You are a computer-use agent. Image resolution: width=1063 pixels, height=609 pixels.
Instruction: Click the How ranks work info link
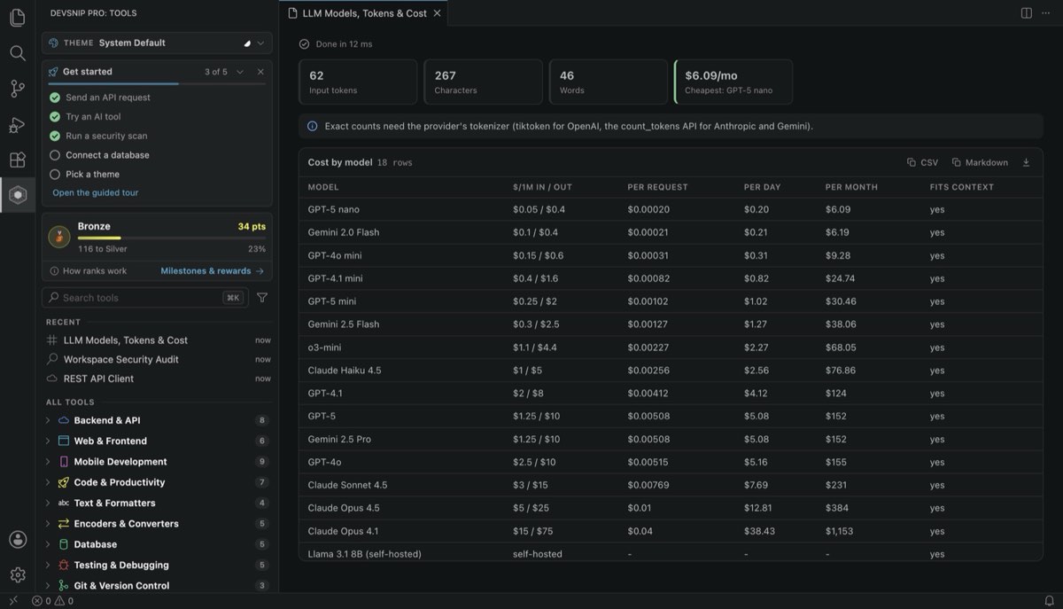[x=88, y=271]
